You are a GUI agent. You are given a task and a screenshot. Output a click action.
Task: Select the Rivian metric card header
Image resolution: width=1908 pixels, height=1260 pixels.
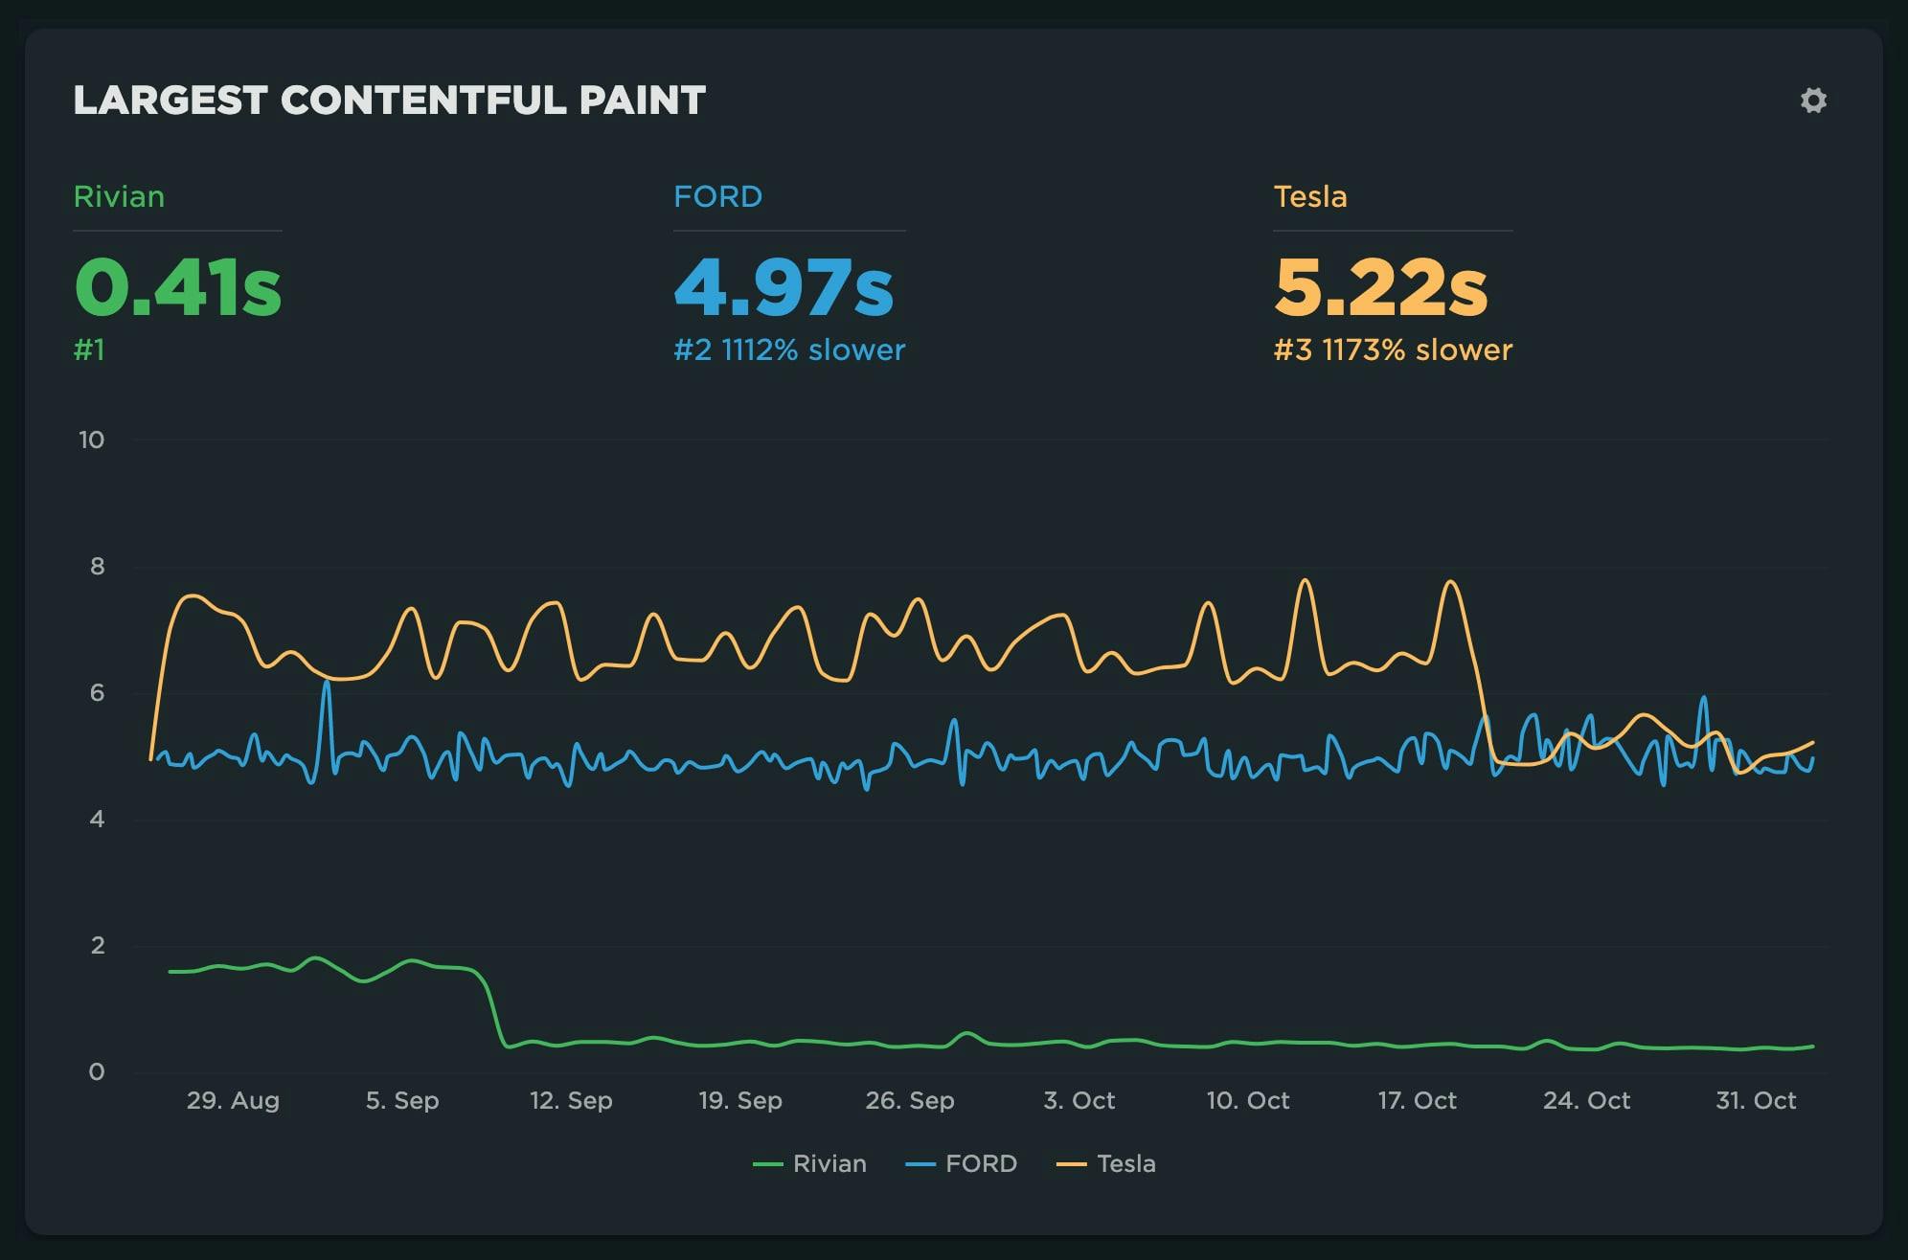point(120,197)
